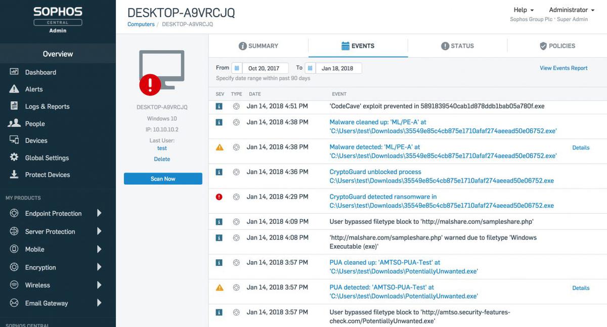Select the Events tab

[358, 46]
